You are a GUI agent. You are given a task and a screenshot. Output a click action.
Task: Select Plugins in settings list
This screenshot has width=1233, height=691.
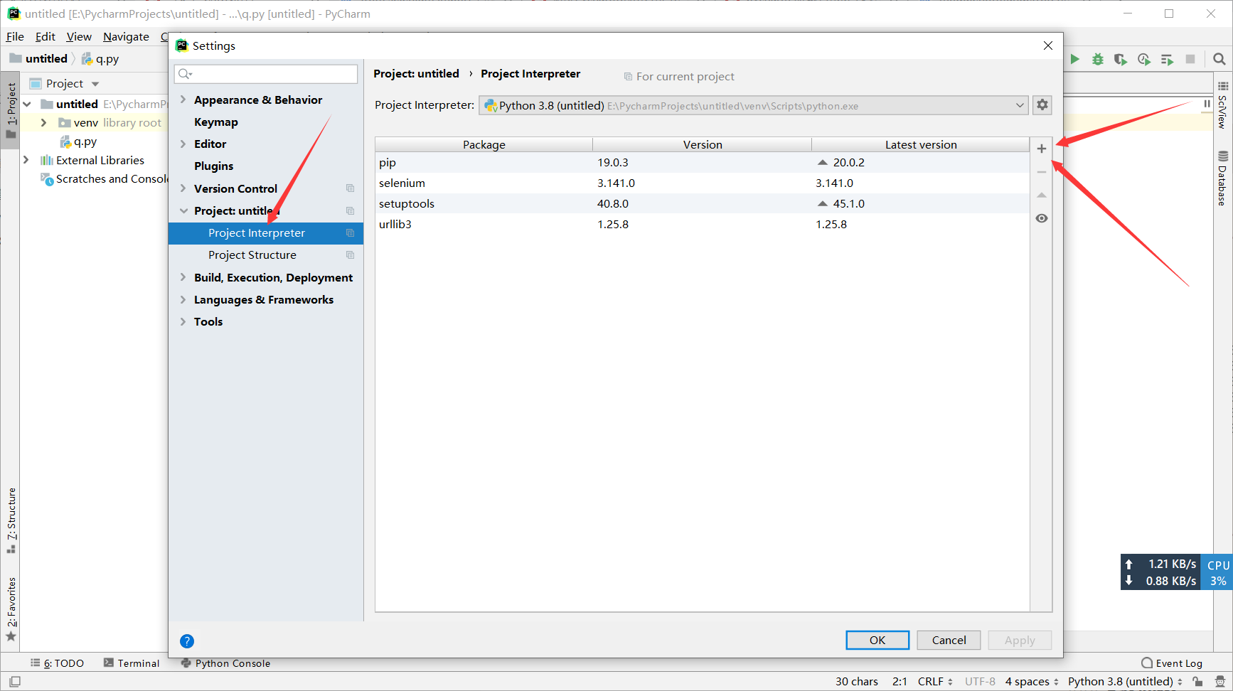point(214,166)
